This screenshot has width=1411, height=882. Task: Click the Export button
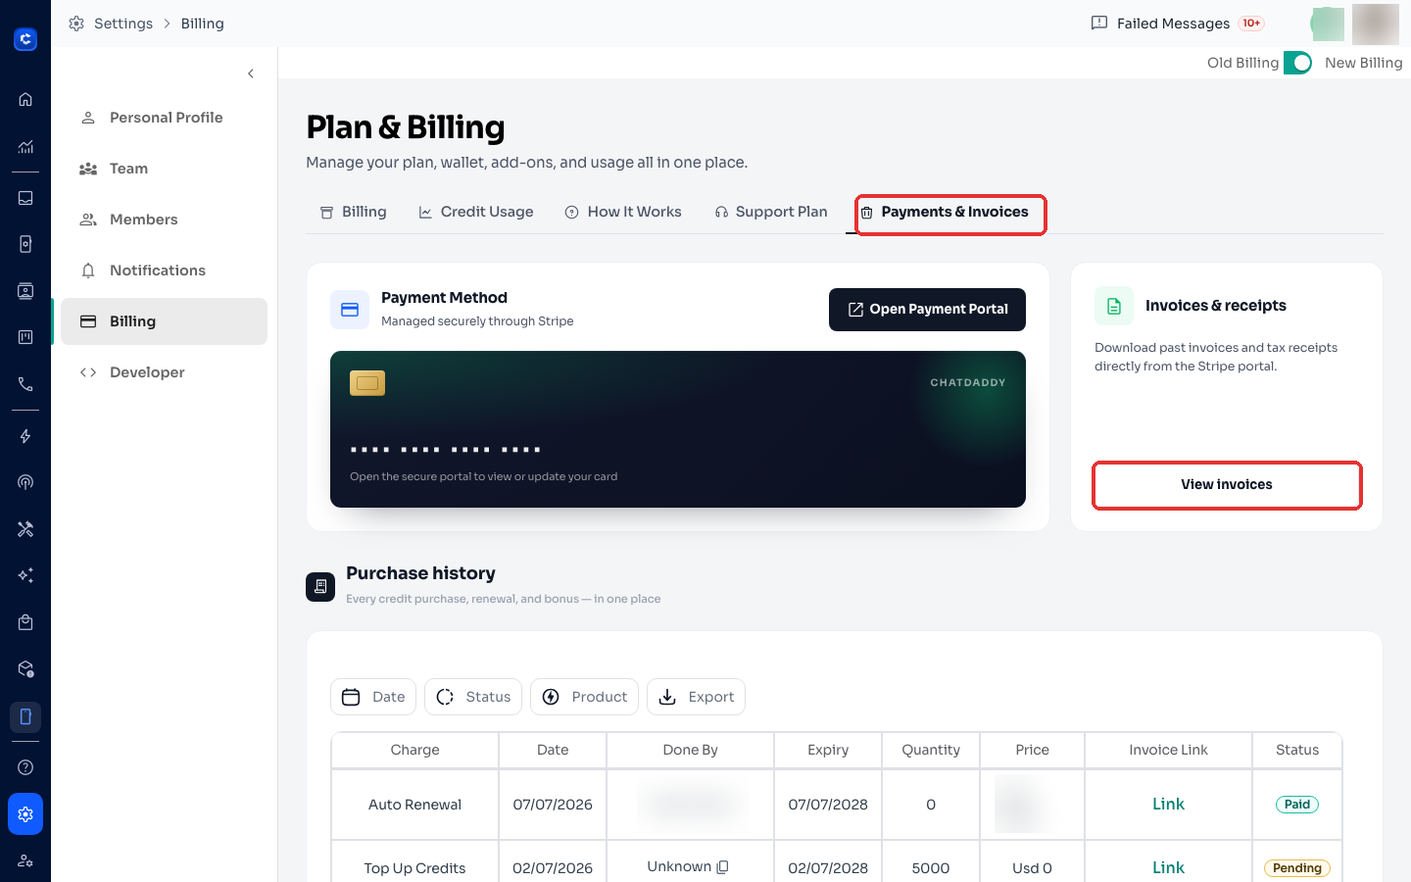coord(696,697)
